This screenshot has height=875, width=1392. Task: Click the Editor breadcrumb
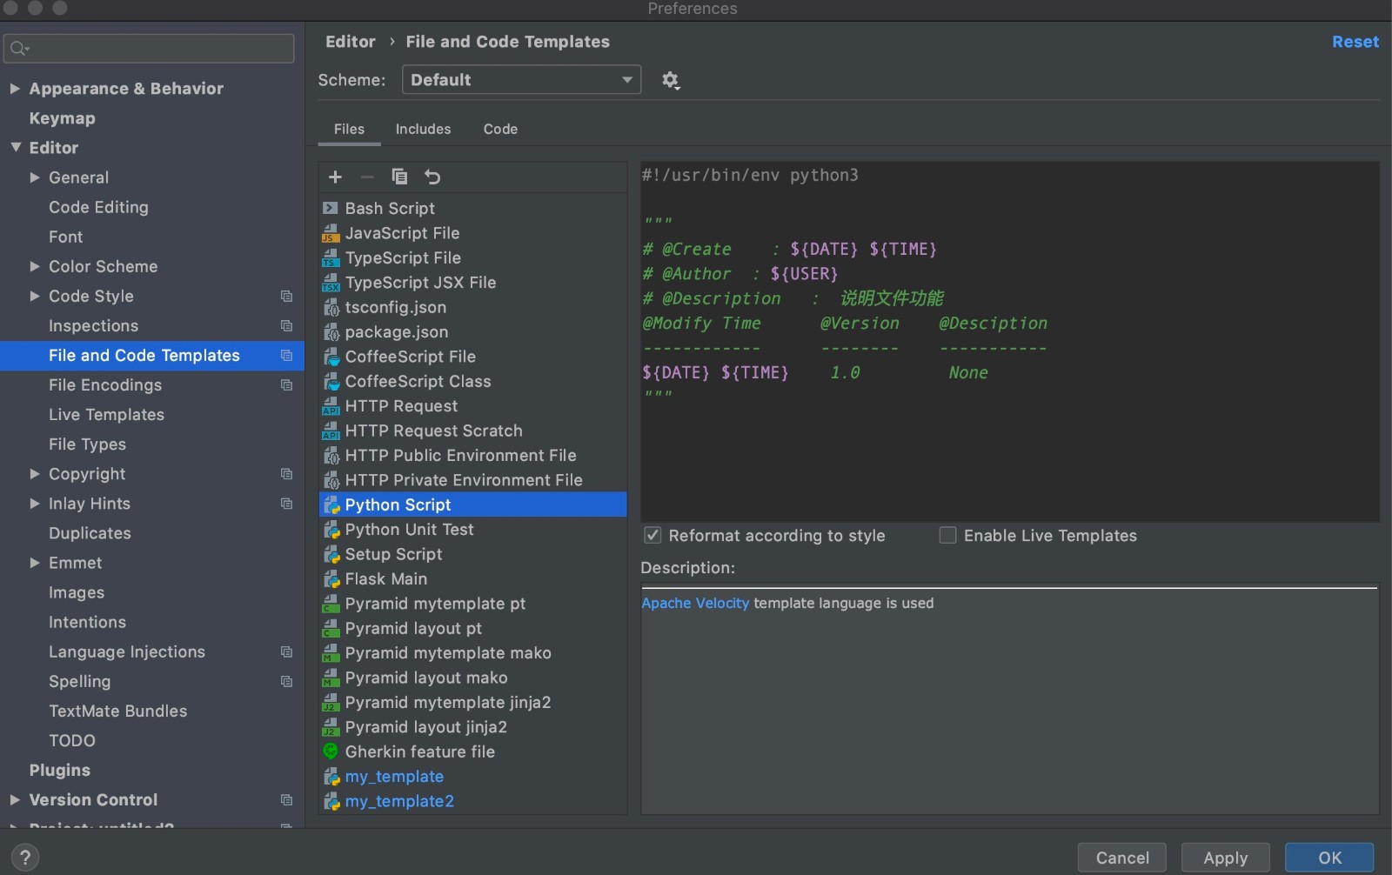[x=350, y=42]
